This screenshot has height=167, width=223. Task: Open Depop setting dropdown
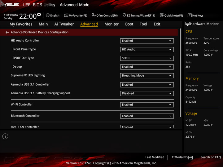(x=147, y=67)
